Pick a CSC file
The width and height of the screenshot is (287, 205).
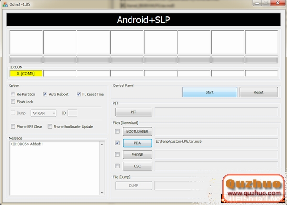click(x=137, y=166)
